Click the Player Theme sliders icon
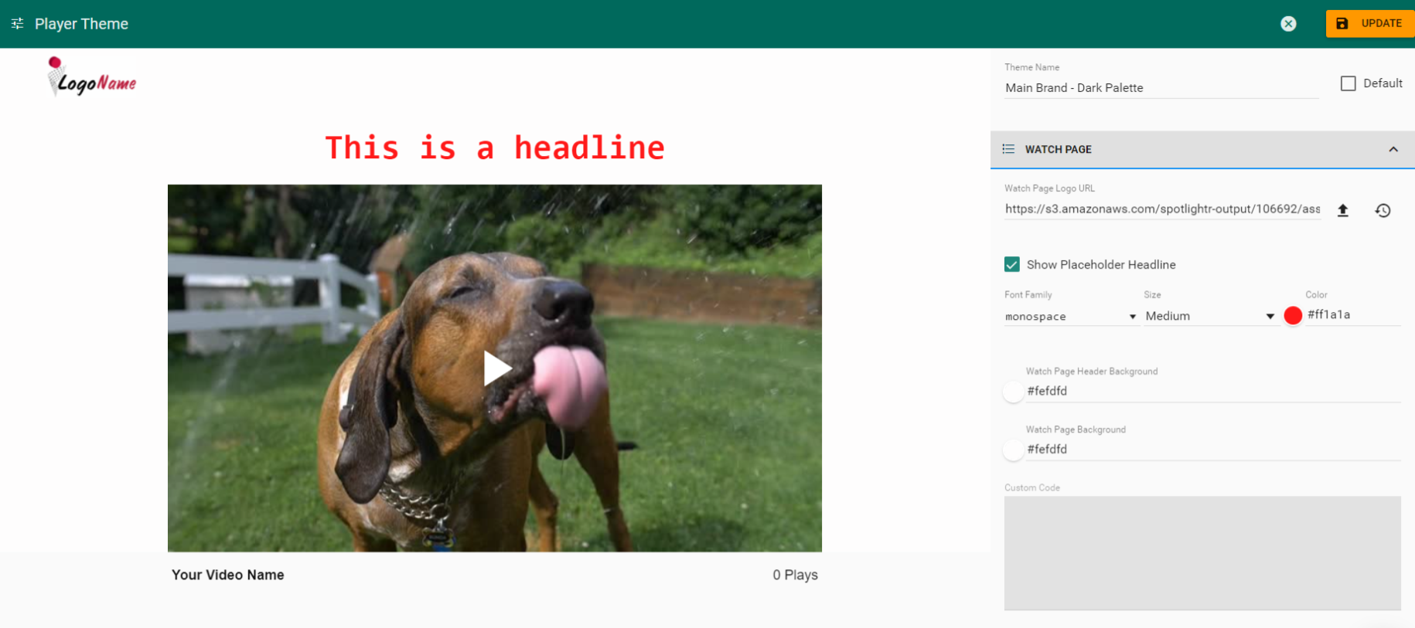 coord(17,24)
